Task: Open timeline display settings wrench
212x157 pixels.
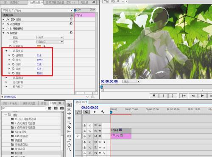Action: 103,112
